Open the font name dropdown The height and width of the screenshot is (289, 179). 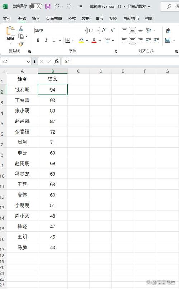[x=85, y=31]
